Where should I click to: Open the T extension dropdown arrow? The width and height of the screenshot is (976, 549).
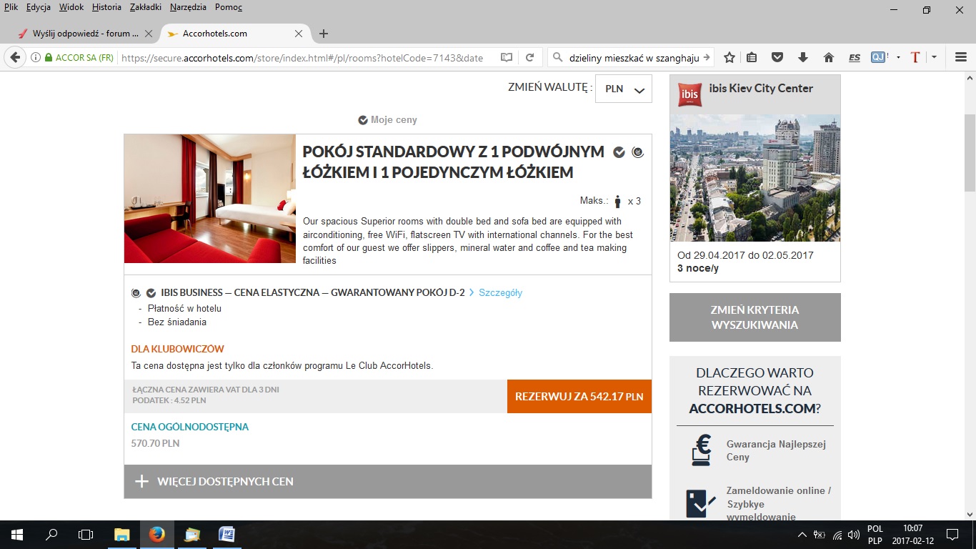pos(935,58)
